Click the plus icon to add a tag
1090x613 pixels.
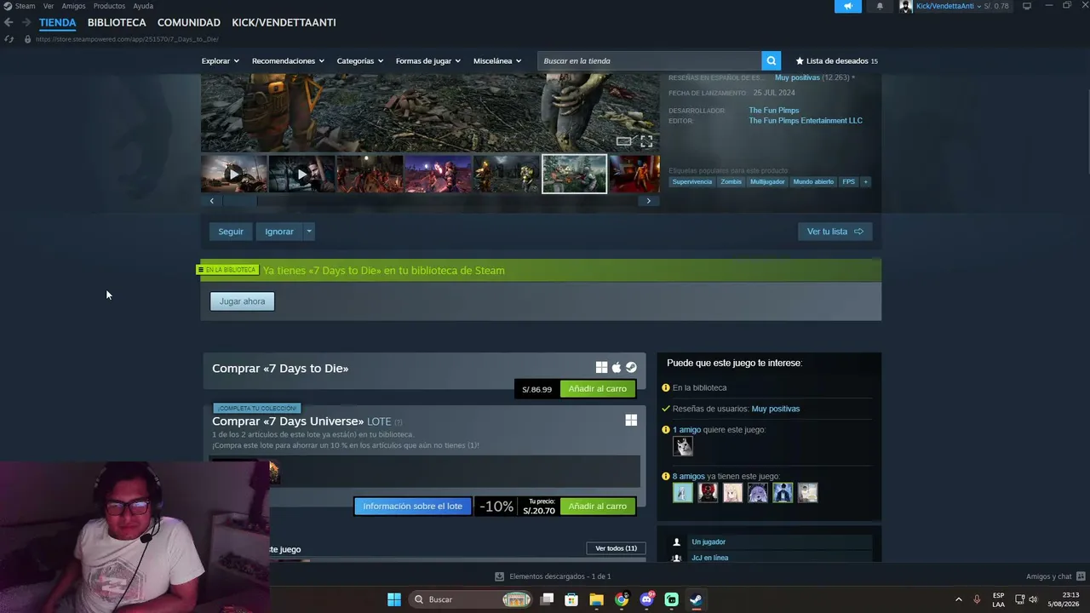click(x=865, y=181)
